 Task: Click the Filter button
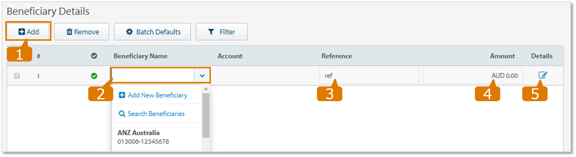(222, 32)
